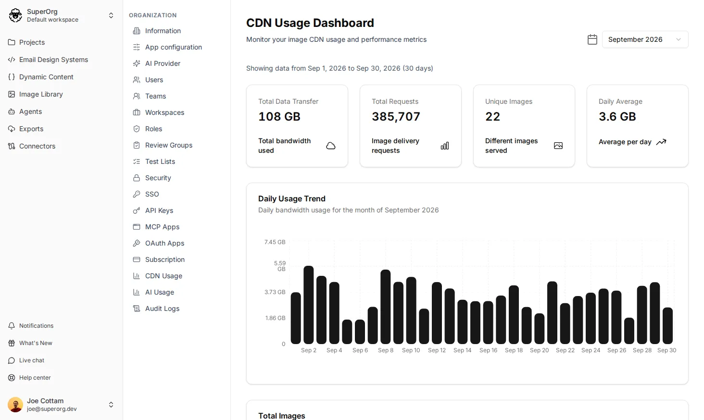Open What's New

tap(36, 343)
